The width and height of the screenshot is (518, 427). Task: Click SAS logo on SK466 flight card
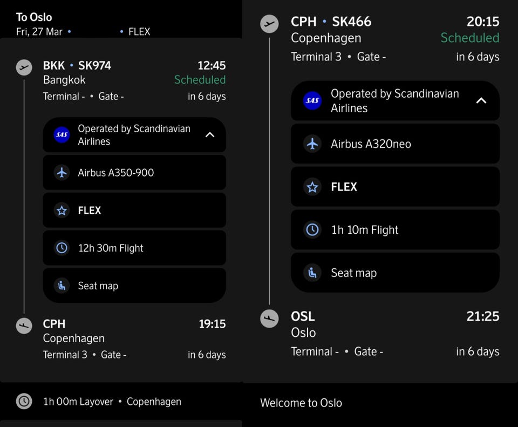point(312,100)
